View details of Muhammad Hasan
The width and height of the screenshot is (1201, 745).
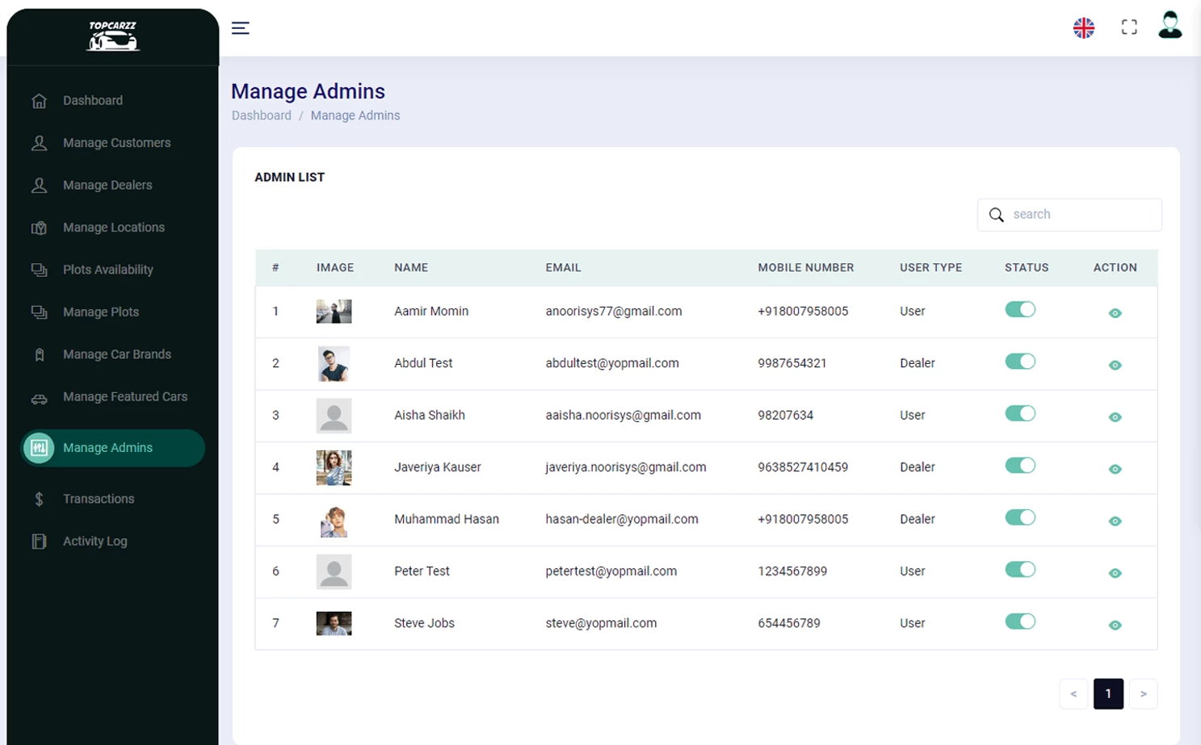(x=1115, y=521)
